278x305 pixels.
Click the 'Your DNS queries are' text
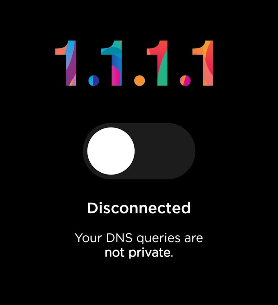(x=139, y=238)
